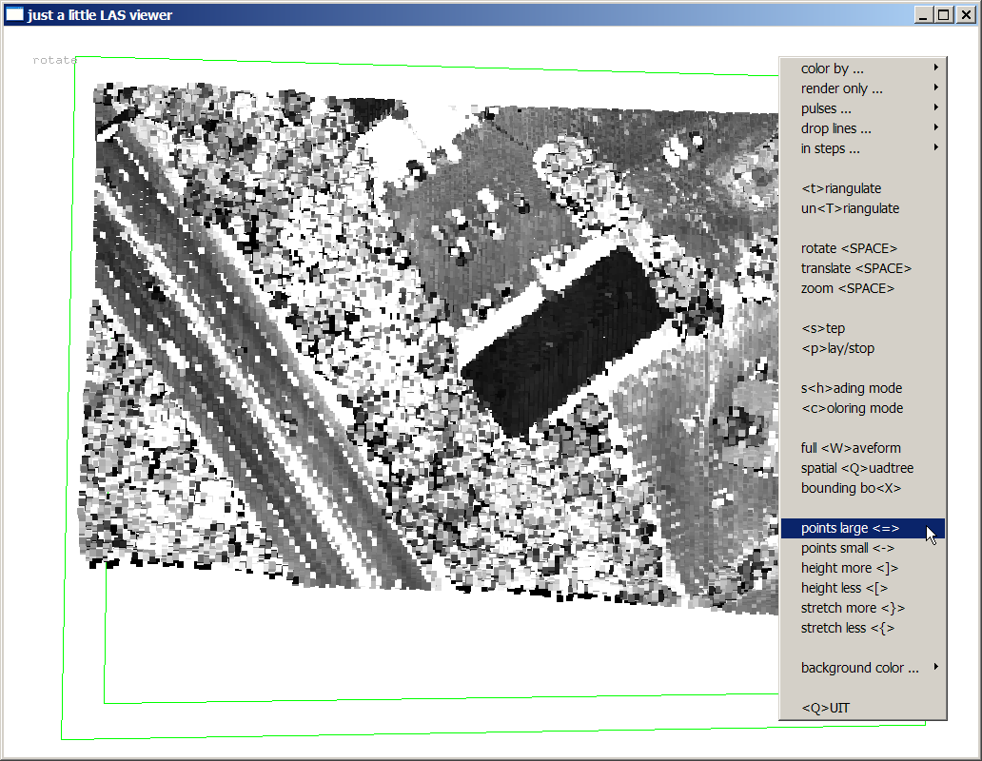Start playback via '<p>lay/stop'
This screenshot has height=761, width=982.
(x=837, y=348)
